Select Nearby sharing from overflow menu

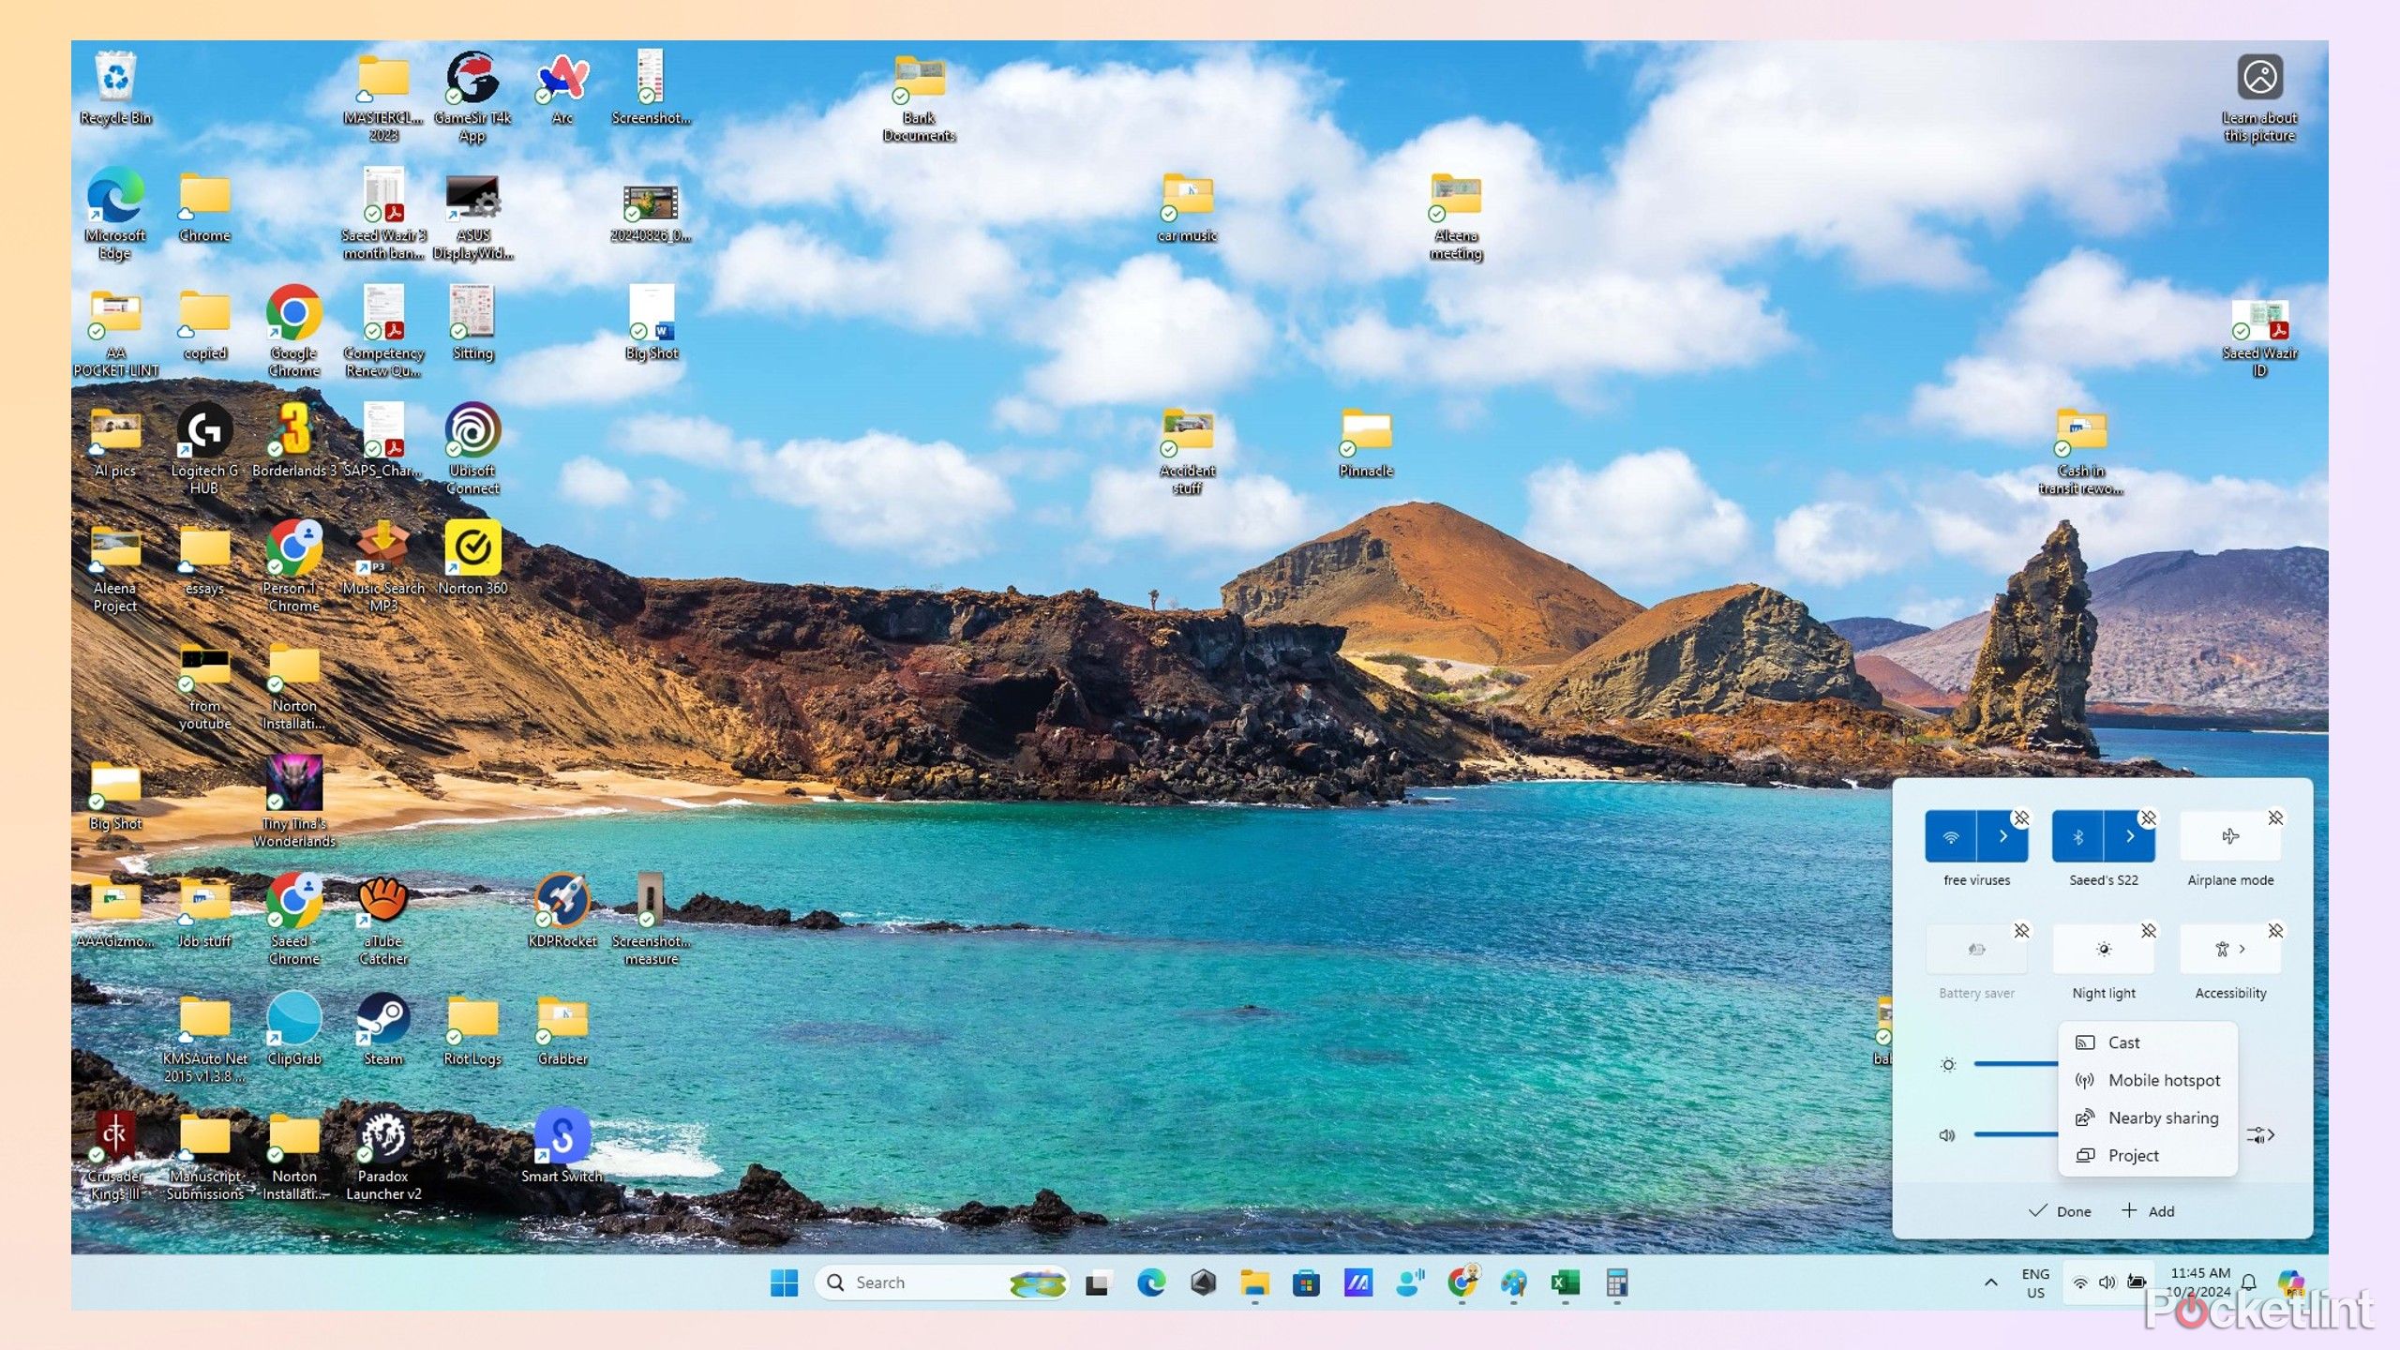(2161, 1117)
